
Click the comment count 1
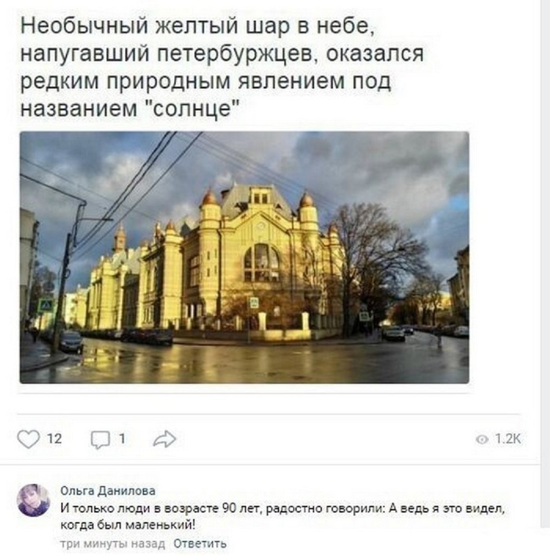pos(122,439)
